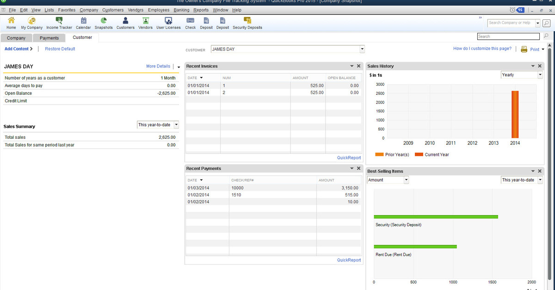Viewport: 555px width, 290px height.
Task: Click the Restore Default link
Action: coord(60,49)
